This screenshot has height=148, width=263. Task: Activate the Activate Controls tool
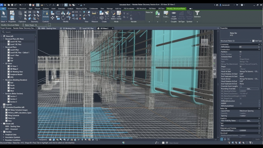coord(46,15)
